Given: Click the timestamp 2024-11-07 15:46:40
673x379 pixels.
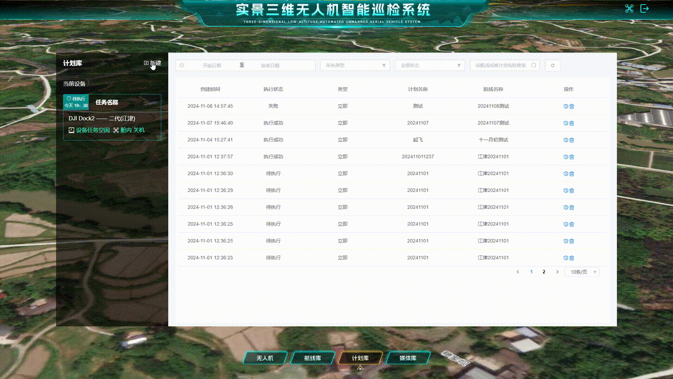Looking at the screenshot, I should tap(210, 123).
